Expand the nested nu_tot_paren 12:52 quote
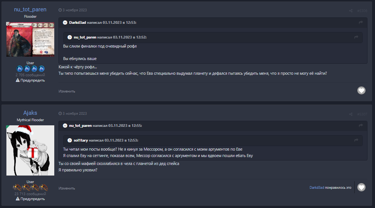Screen dimensions: 375x208 [70, 37]
